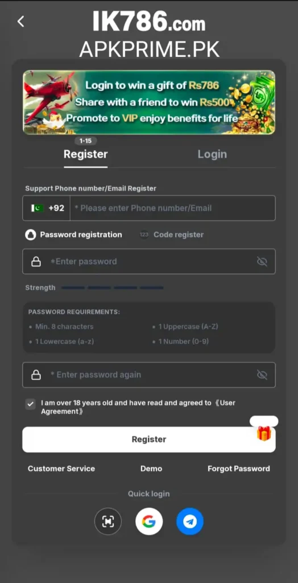Viewport: 298px width, 583px height.
Task: Click the white Register button
Action: [x=149, y=440]
